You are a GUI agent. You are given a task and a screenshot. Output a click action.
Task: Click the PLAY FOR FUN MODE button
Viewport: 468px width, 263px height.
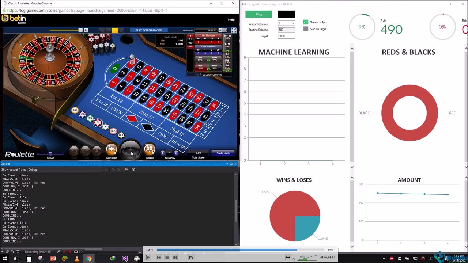click(149, 30)
